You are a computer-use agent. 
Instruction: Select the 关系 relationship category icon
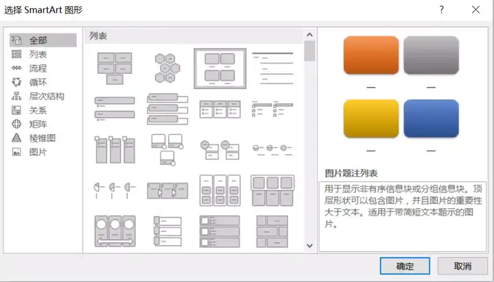point(16,110)
